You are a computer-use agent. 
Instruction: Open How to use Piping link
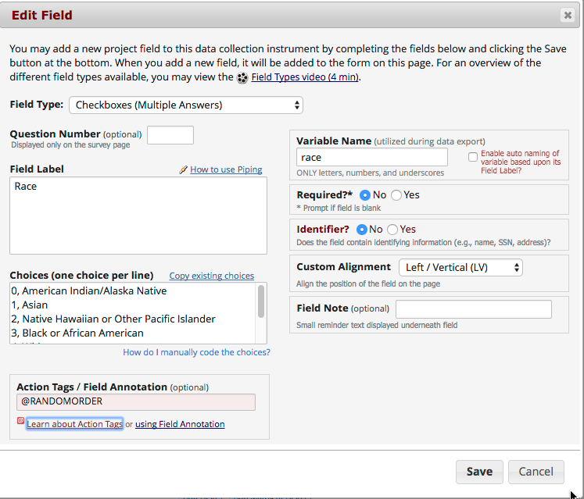click(x=226, y=169)
